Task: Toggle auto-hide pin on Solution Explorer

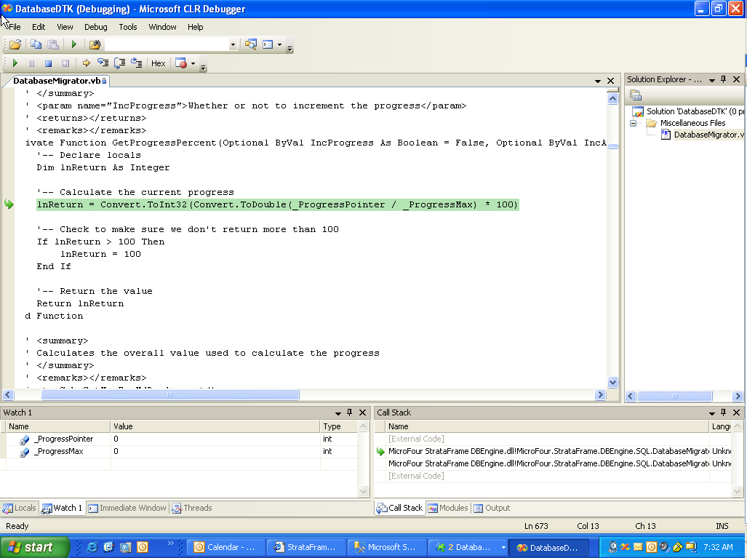Action: [x=723, y=79]
